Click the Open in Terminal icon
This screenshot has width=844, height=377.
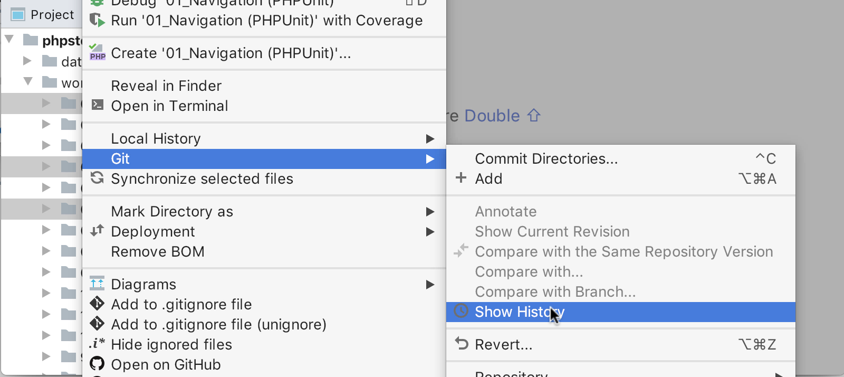click(x=97, y=105)
